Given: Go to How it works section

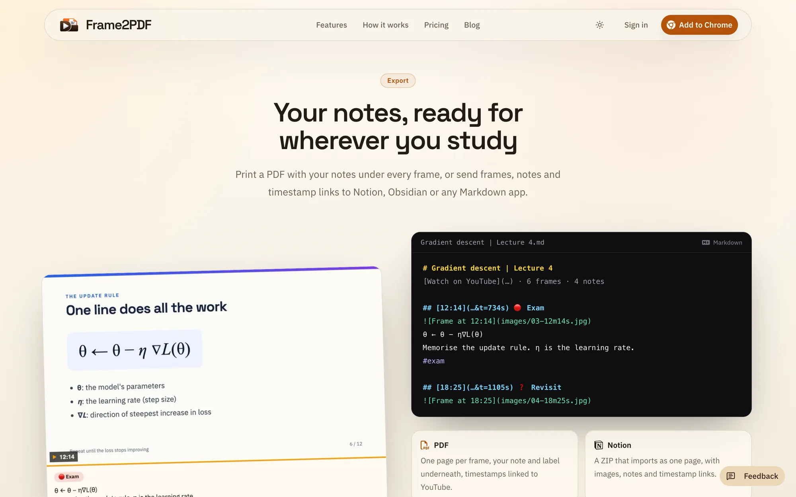Looking at the screenshot, I should point(385,25).
